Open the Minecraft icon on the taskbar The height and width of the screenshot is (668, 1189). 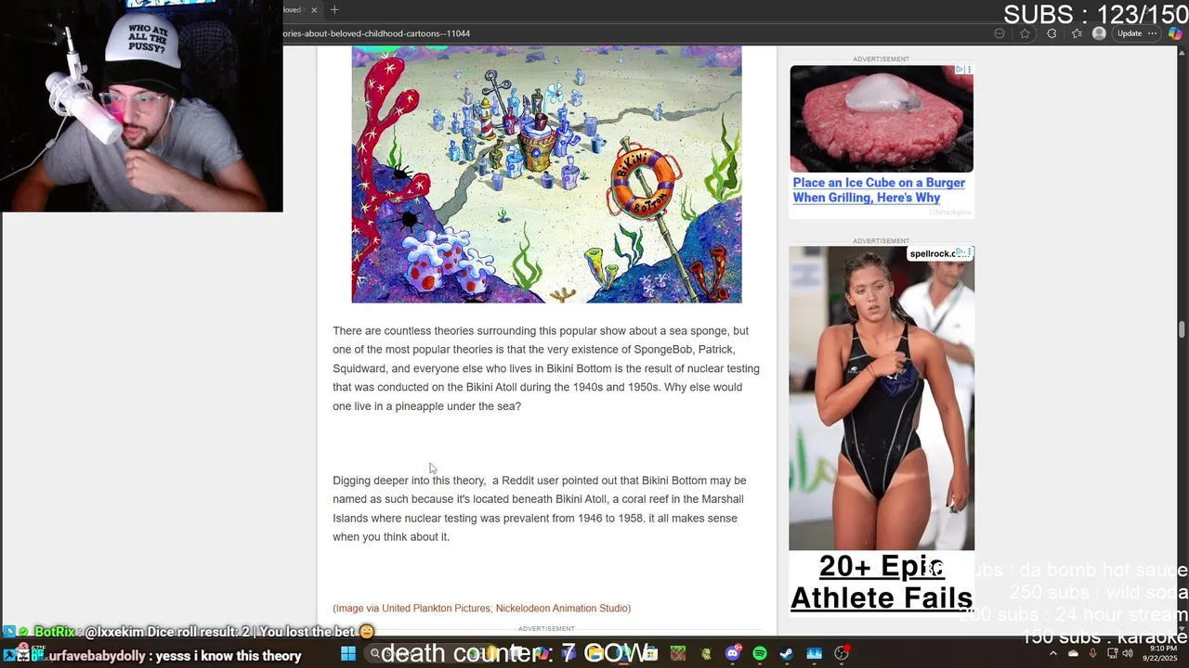[678, 654]
